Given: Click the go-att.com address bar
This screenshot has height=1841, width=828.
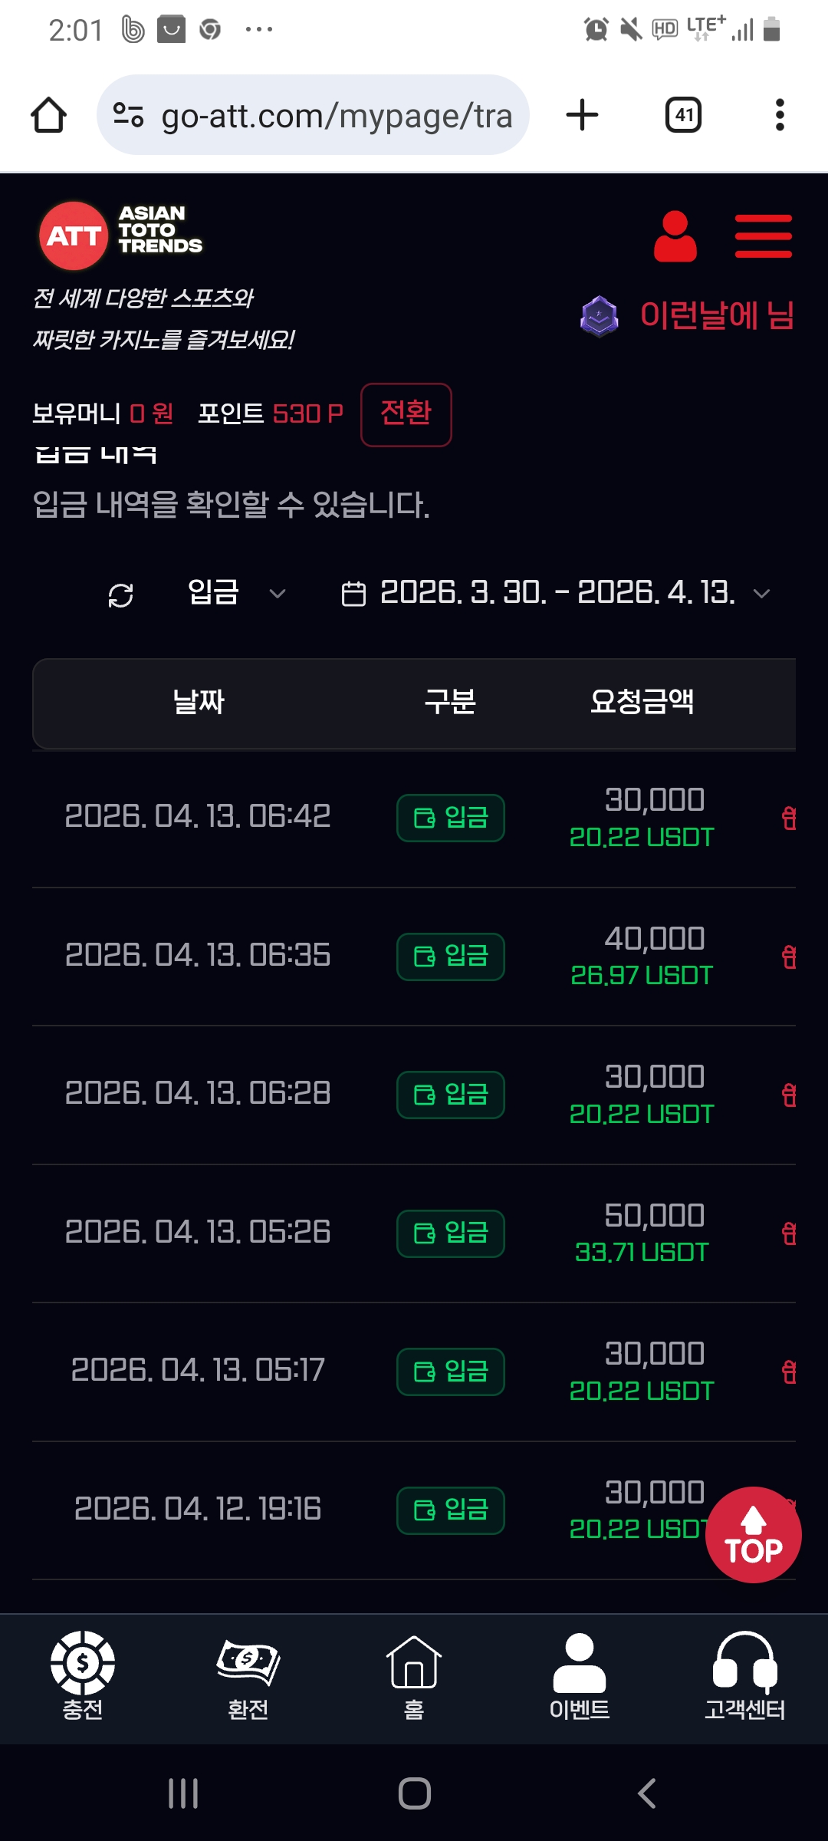Looking at the screenshot, I should (x=314, y=116).
